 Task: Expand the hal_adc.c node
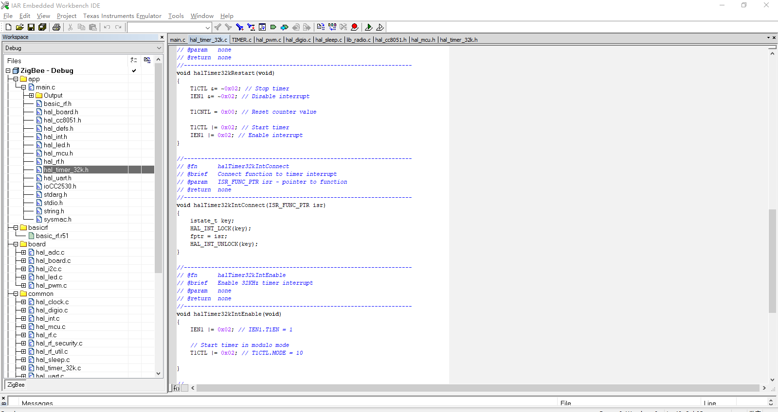[23, 253]
